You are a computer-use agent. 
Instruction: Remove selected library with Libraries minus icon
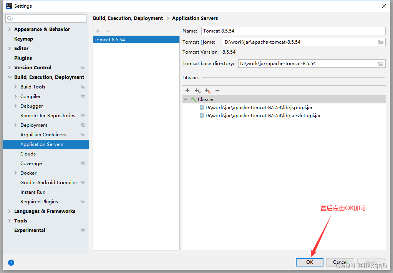pos(217,90)
